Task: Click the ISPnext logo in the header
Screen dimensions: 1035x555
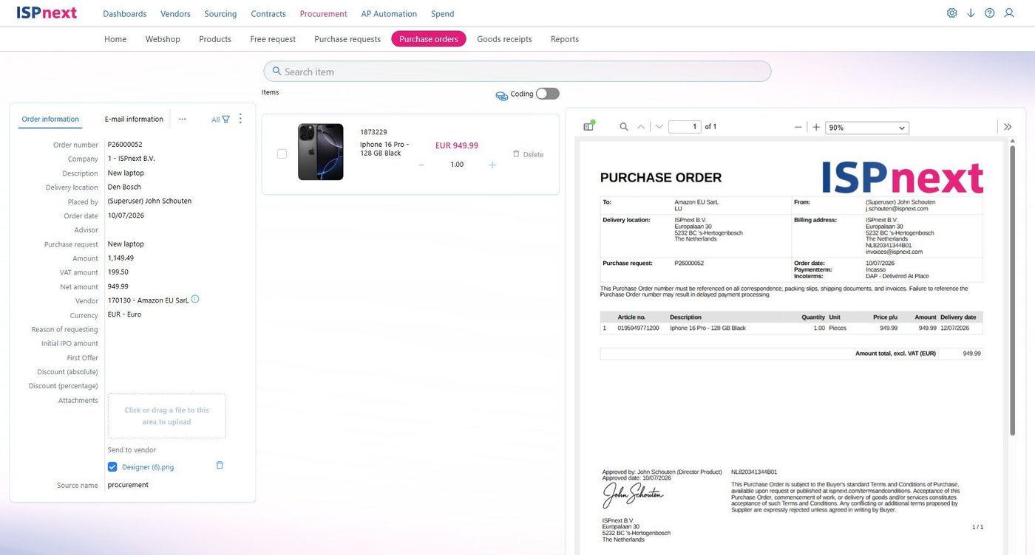Action: pos(47,13)
